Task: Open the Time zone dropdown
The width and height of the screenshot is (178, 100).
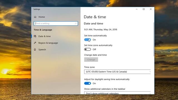Action: click(x=117, y=72)
